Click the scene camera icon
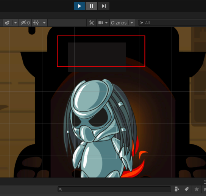The image size is (206, 196). [101, 23]
